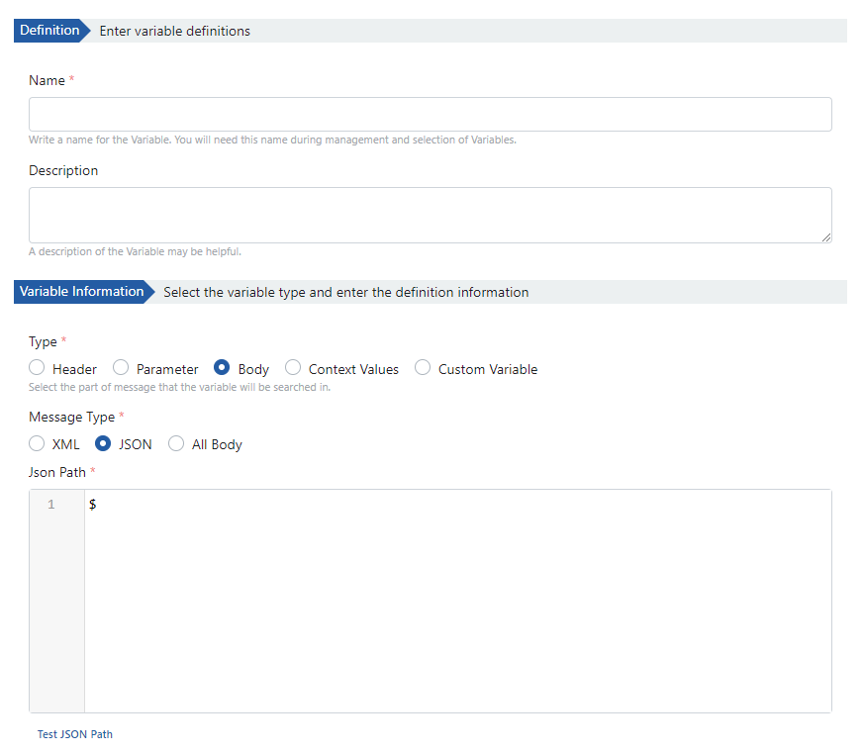Click the Name field label
Image resolution: width=863 pixels, height=753 pixels.
point(47,80)
